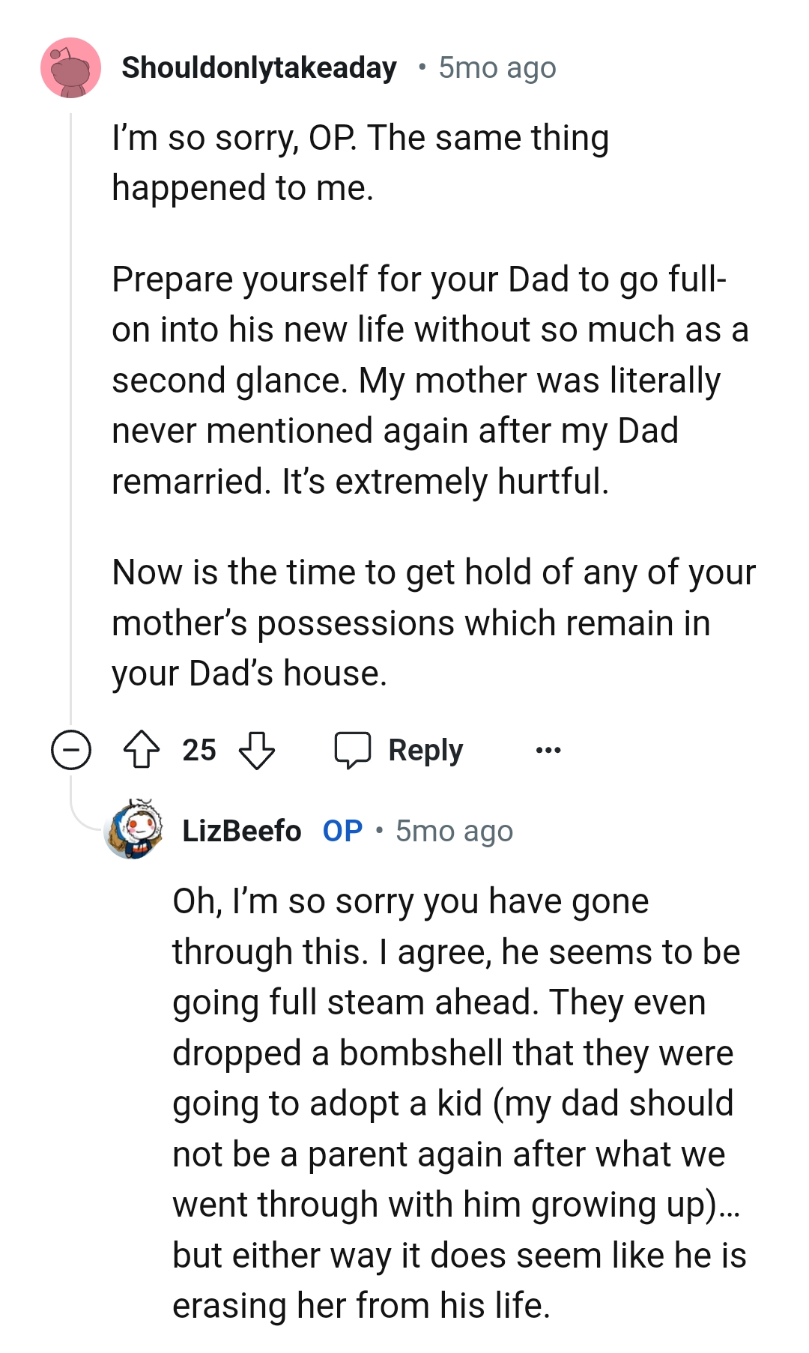The height and width of the screenshot is (1353, 809).
Task: Click the speech bubble reply icon
Action: (x=352, y=750)
